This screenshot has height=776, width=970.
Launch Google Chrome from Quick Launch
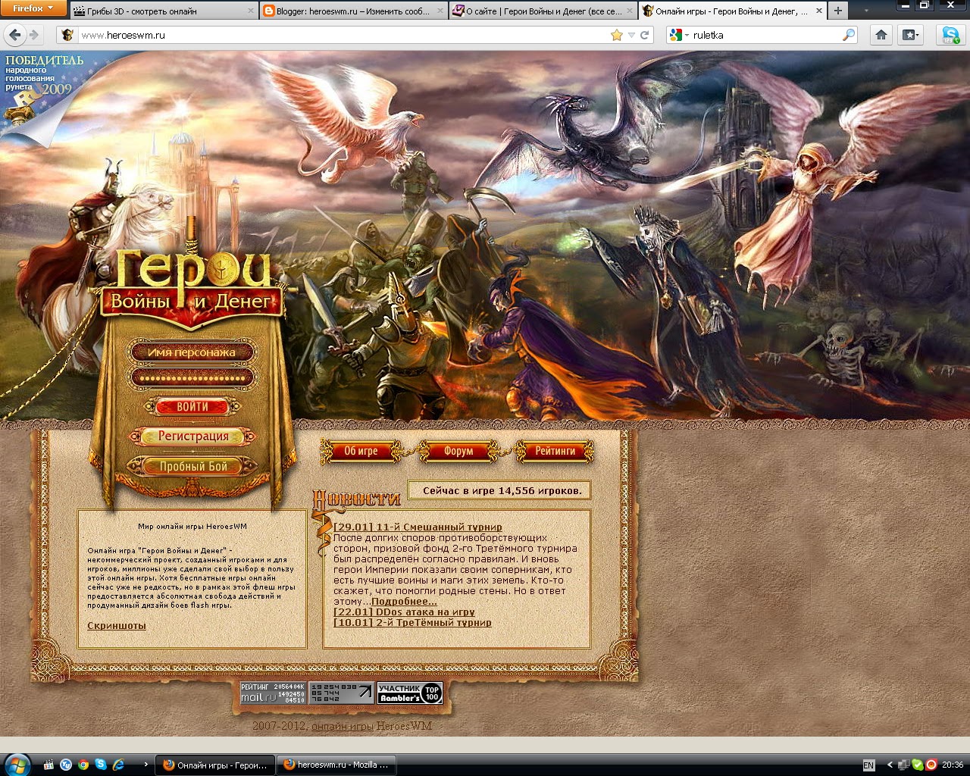coord(83,765)
